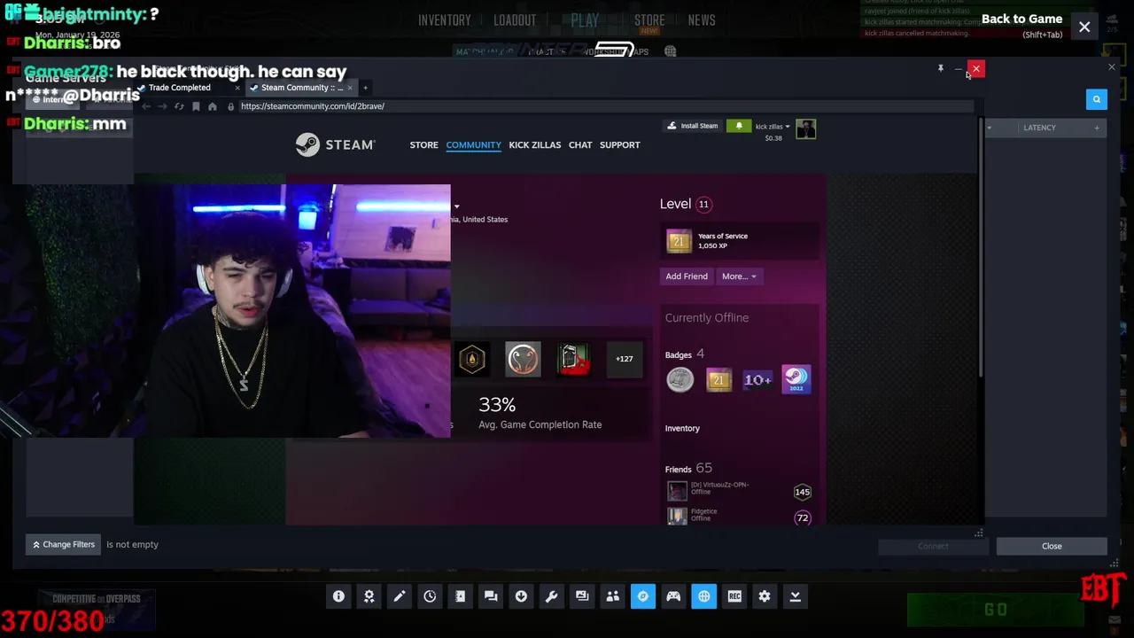Open overlay settings gear icon

coord(765,596)
